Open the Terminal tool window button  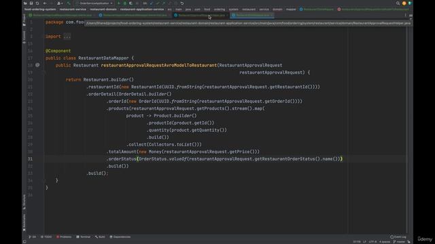click(84, 237)
